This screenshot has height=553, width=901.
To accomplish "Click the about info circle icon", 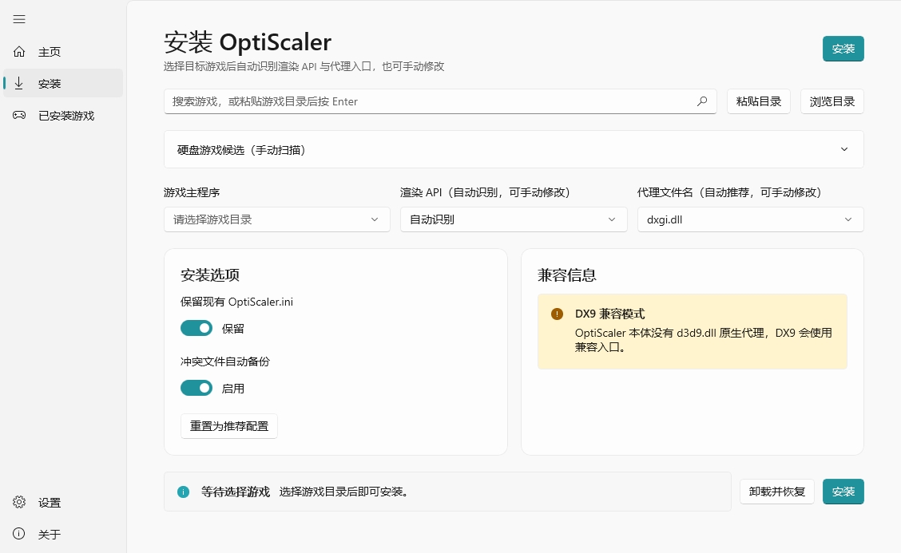I will click(19, 534).
